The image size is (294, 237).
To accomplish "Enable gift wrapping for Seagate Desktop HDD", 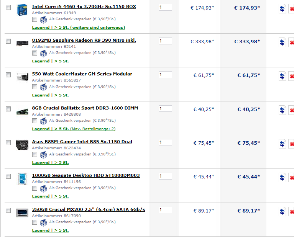I will [x=34, y=188].
